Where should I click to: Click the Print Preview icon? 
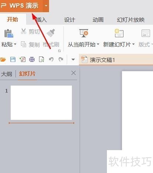click(x=42, y=59)
